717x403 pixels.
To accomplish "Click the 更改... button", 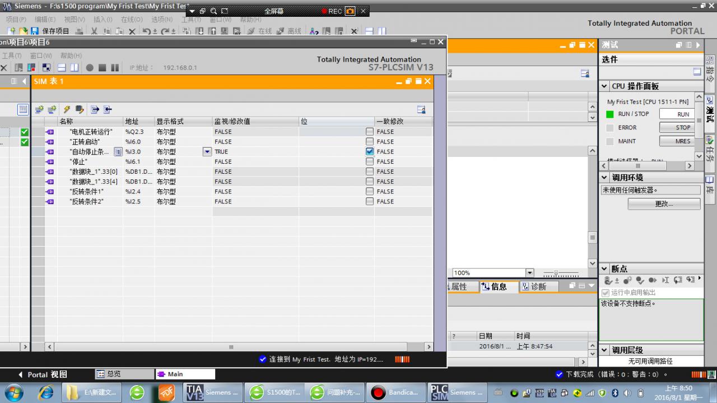I will pos(664,204).
